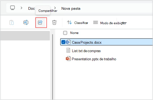Viewport: 153px width, 100px height.
Task: Click the Paste clipboard icon
Action: [12, 22]
